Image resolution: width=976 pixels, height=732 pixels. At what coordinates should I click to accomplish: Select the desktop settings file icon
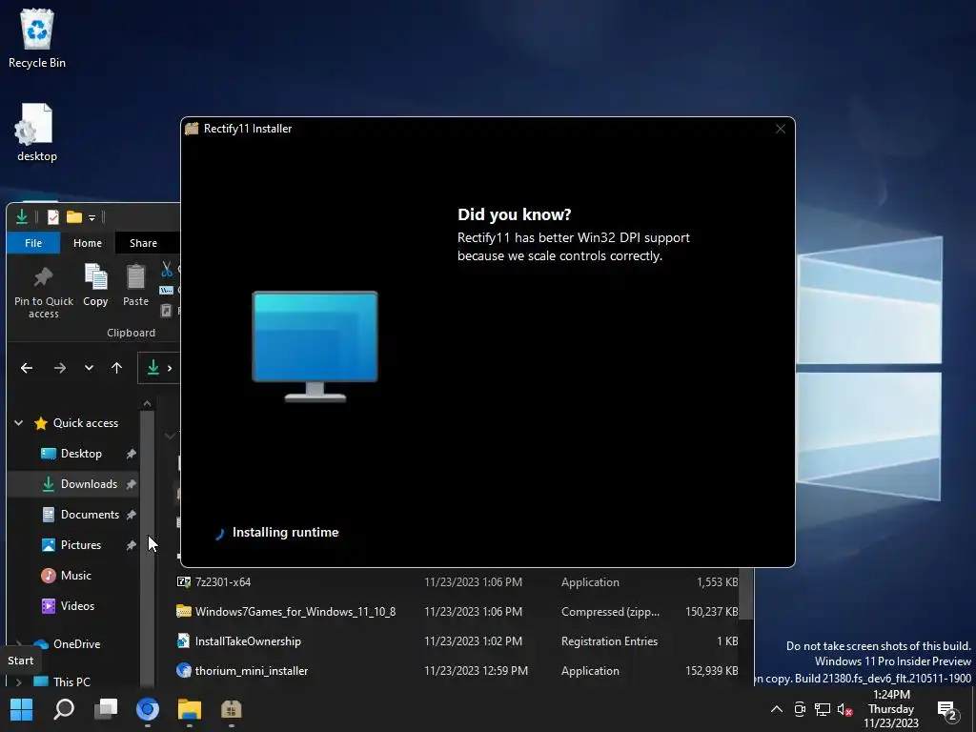tap(36, 132)
